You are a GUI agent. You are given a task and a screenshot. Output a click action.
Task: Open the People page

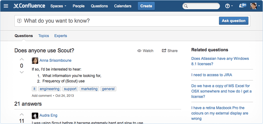tap(78, 6)
